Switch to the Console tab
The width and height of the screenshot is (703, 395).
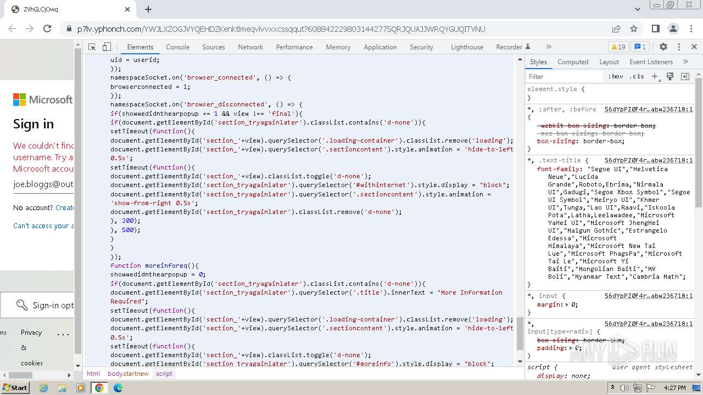coord(178,47)
